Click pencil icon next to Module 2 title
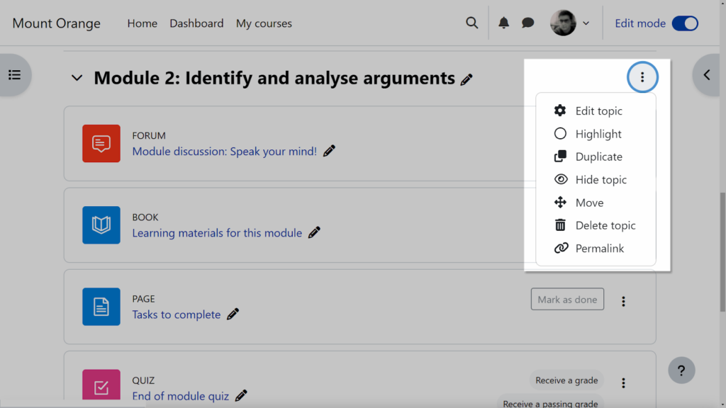Image resolution: width=726 pixels, height=408 pixels. [x=467, y=79]
